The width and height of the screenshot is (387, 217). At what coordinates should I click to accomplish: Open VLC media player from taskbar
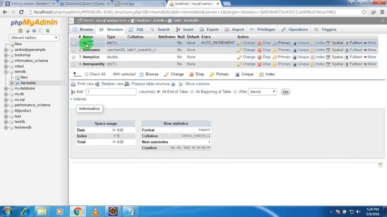[96, 212]
